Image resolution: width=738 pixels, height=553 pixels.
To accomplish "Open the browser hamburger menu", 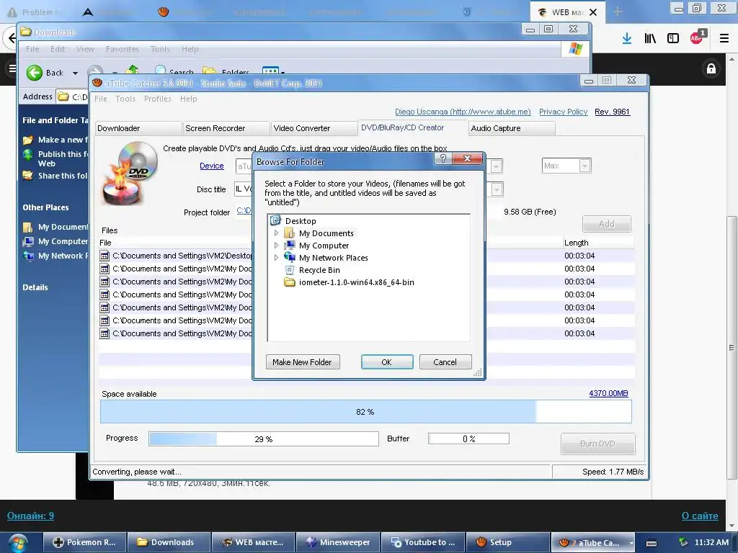I will tap(724, 38).
